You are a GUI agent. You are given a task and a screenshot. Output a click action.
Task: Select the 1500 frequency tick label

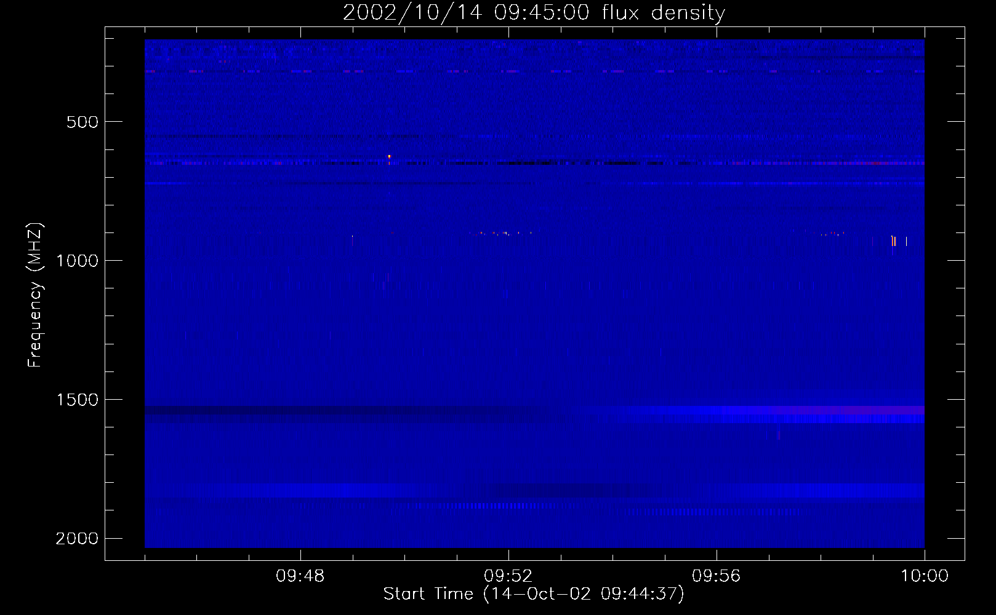(77, 400)
